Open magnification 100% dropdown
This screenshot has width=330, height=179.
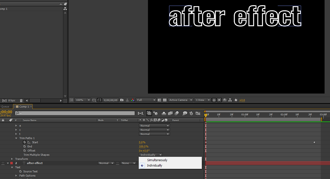[x=83, y=100]
